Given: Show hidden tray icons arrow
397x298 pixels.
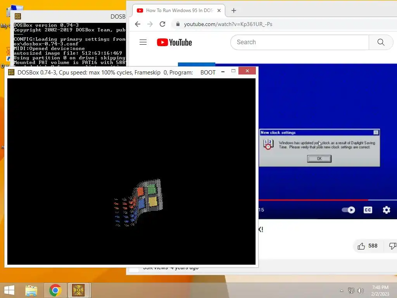Looking at the screenshot, I should tap(342, 291).
